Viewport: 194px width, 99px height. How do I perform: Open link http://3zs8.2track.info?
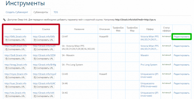[x=16, y=55]
